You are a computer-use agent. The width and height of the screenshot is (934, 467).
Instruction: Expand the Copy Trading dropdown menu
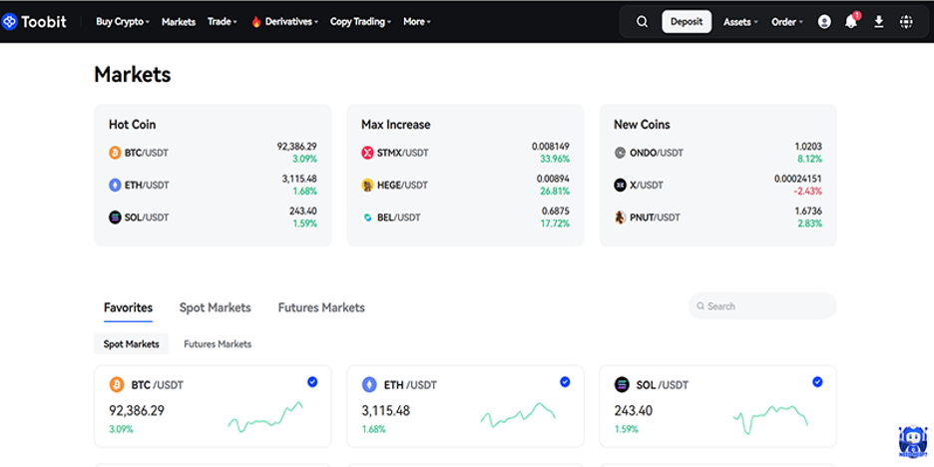click(x=360, y=22)
